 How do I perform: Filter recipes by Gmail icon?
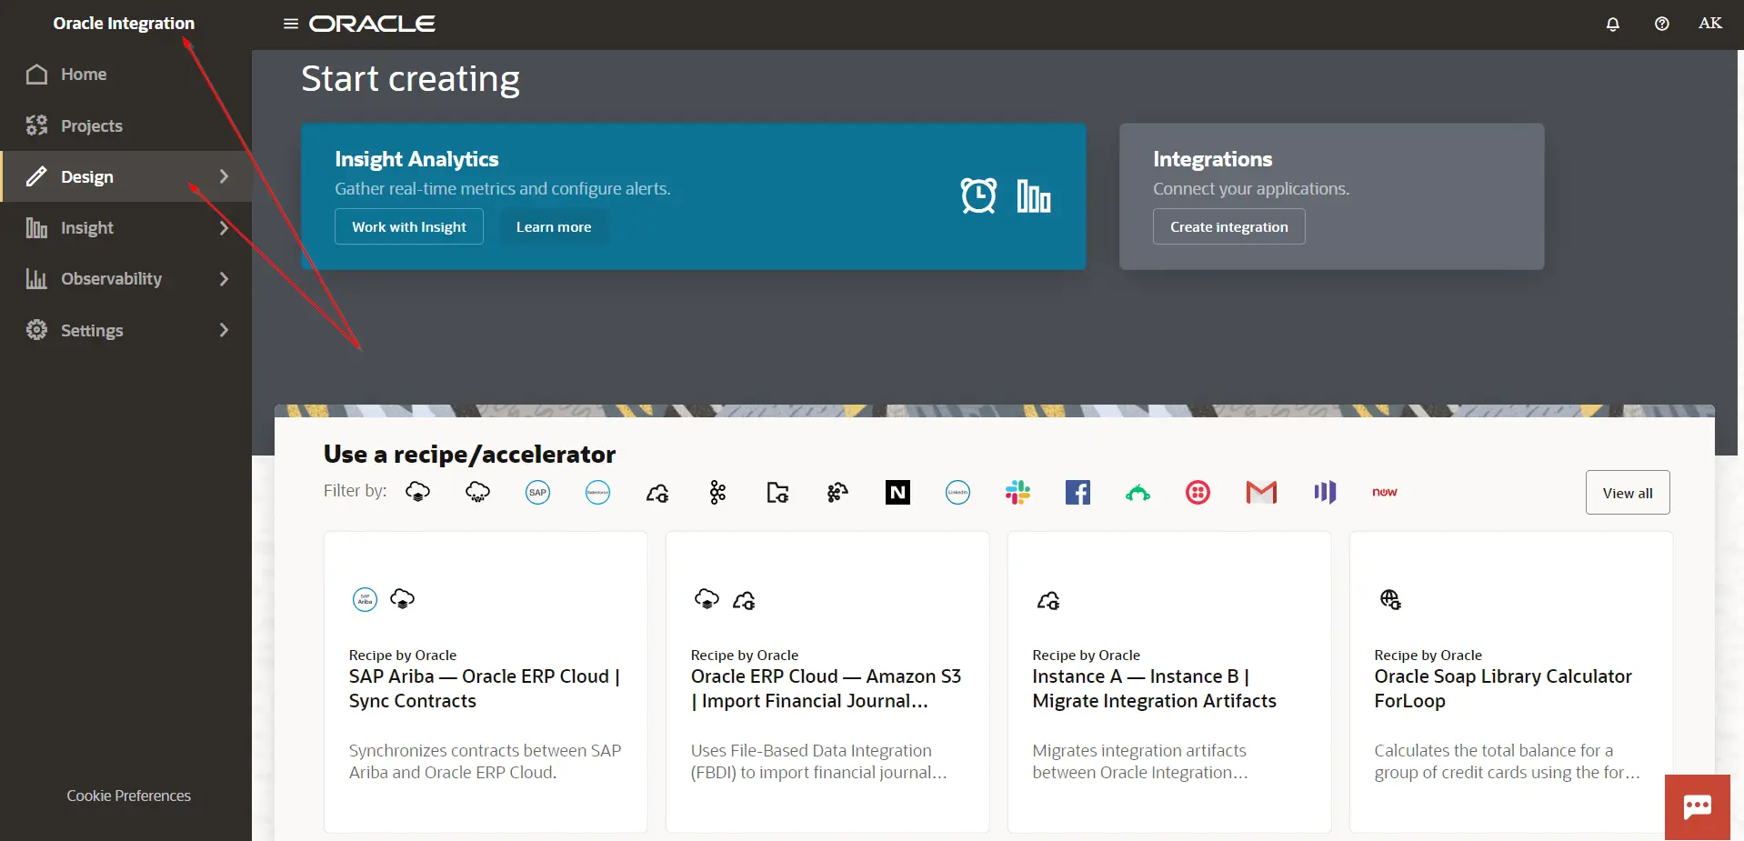pos(1261,493)
